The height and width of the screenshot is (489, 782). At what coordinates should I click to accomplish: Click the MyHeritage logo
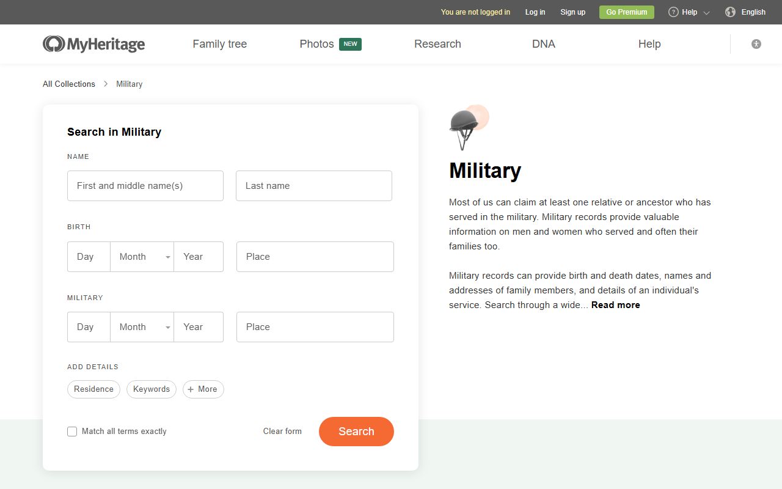(93, 44)
